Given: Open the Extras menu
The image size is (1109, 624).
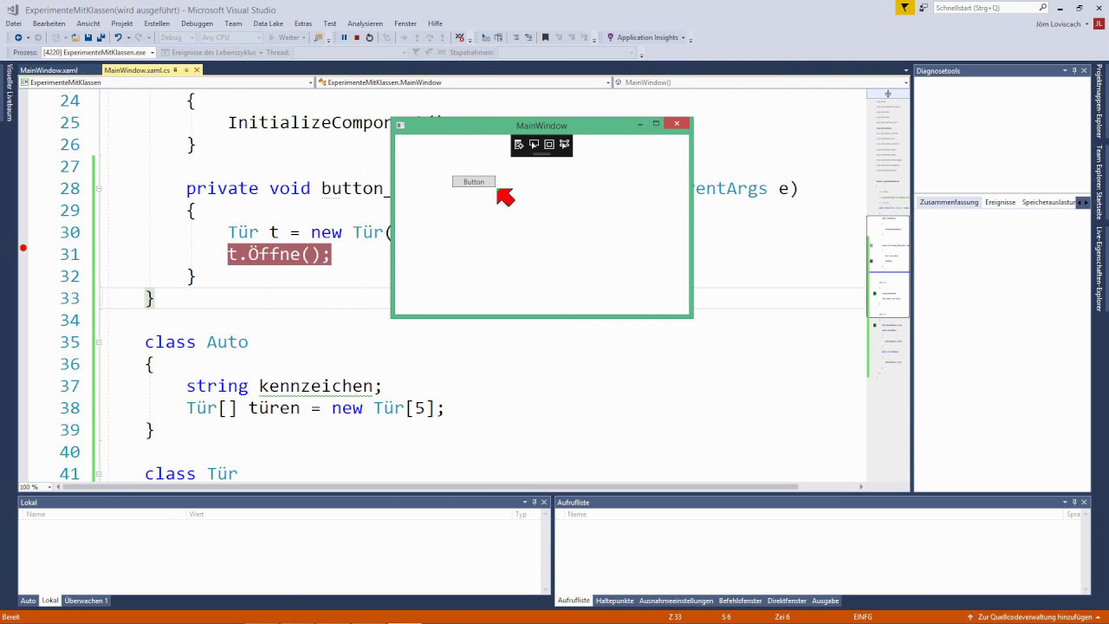Looking at the screenshot, I should [303, 23].
